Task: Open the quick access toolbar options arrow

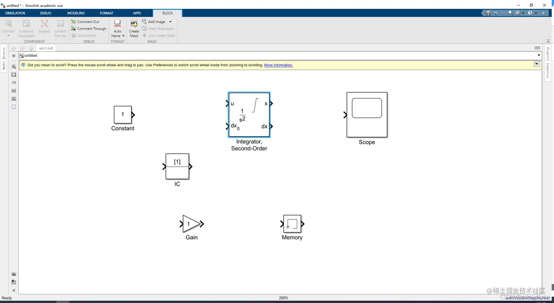Action: point(543,13)
